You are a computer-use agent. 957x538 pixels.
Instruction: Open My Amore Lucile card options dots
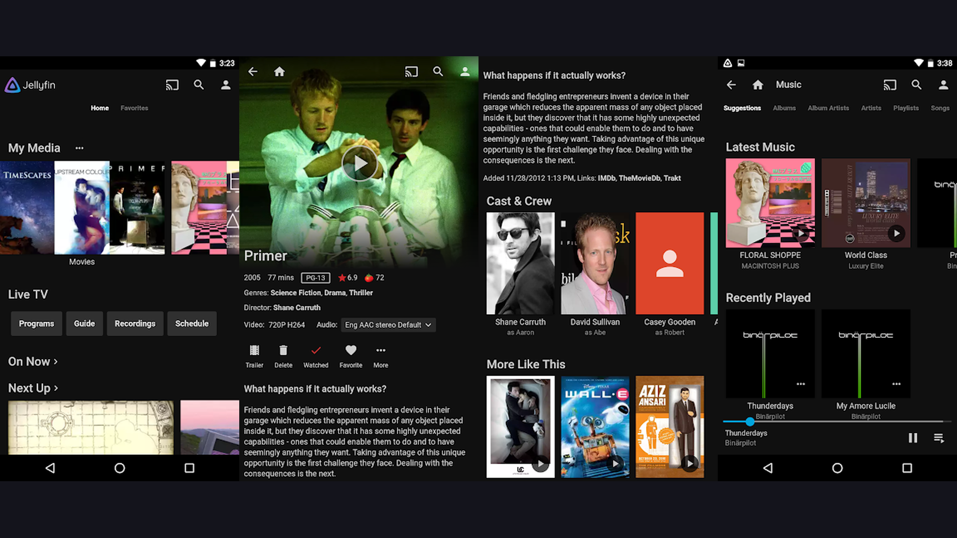click(x=896, y=384)
